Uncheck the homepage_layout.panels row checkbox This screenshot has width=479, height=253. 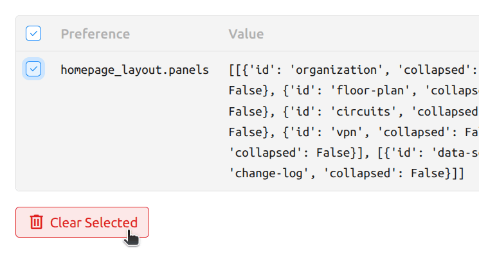click(33, 69)
